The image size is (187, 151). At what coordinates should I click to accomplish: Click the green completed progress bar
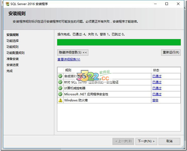coord(119,42)
